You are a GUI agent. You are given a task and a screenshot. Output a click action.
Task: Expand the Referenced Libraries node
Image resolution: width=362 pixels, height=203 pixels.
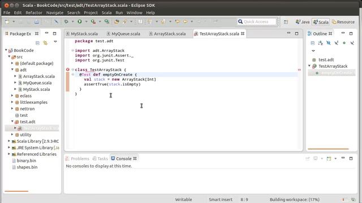[x=9, y=153]
